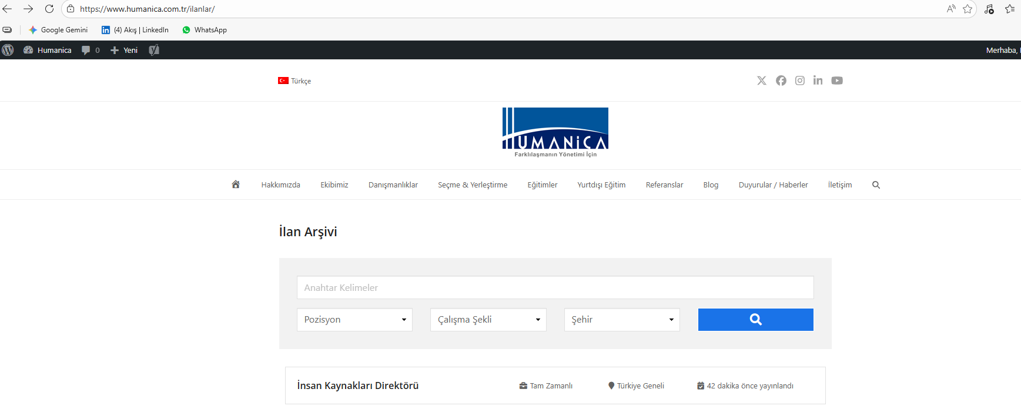
Task: Focus the Anahtar Kelimeler input
Action: tap(555, 287)
